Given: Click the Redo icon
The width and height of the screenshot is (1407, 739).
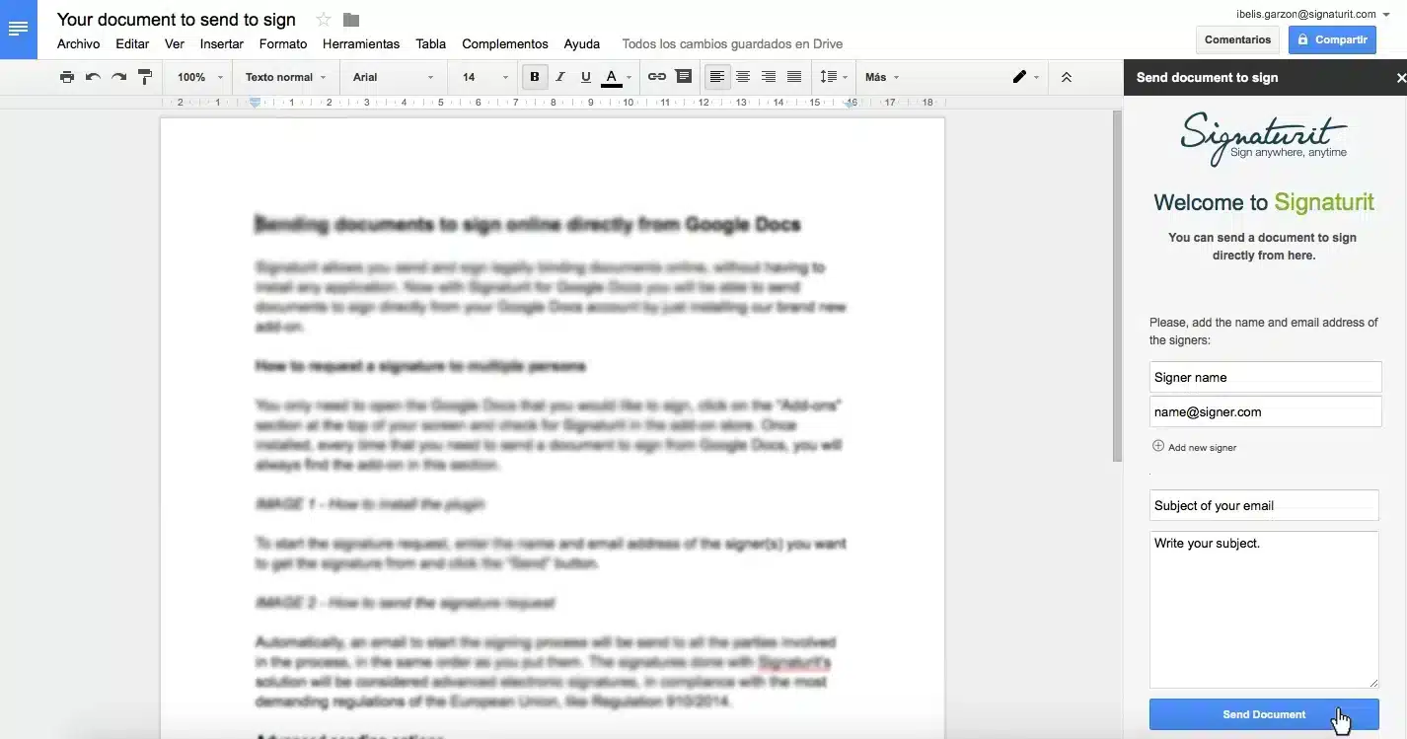Looking at the screenshot, I should 117,77.
